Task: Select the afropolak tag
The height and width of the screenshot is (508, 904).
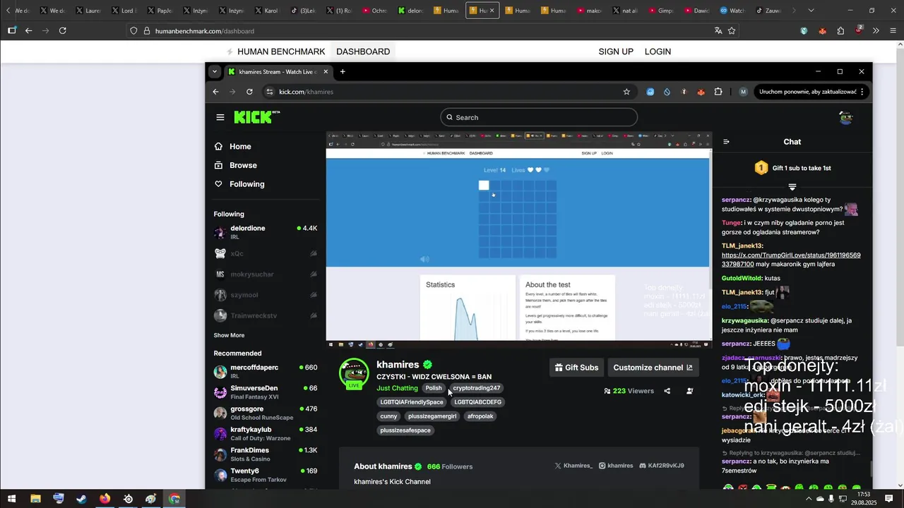Action: tap(480, 416)
